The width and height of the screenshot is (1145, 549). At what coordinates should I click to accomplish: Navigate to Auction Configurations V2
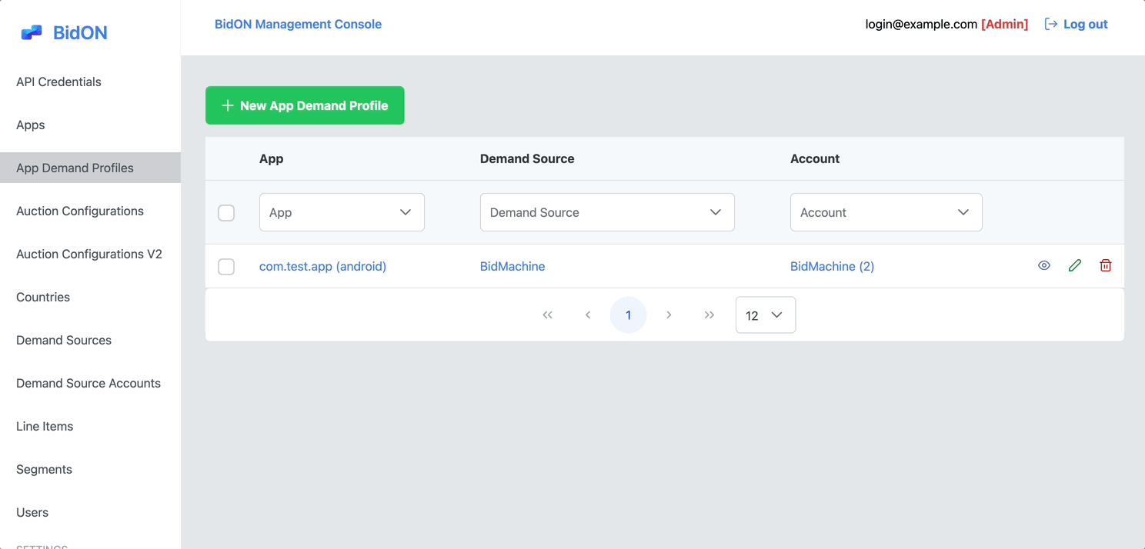pyautogui.click(x=88, y=254)
